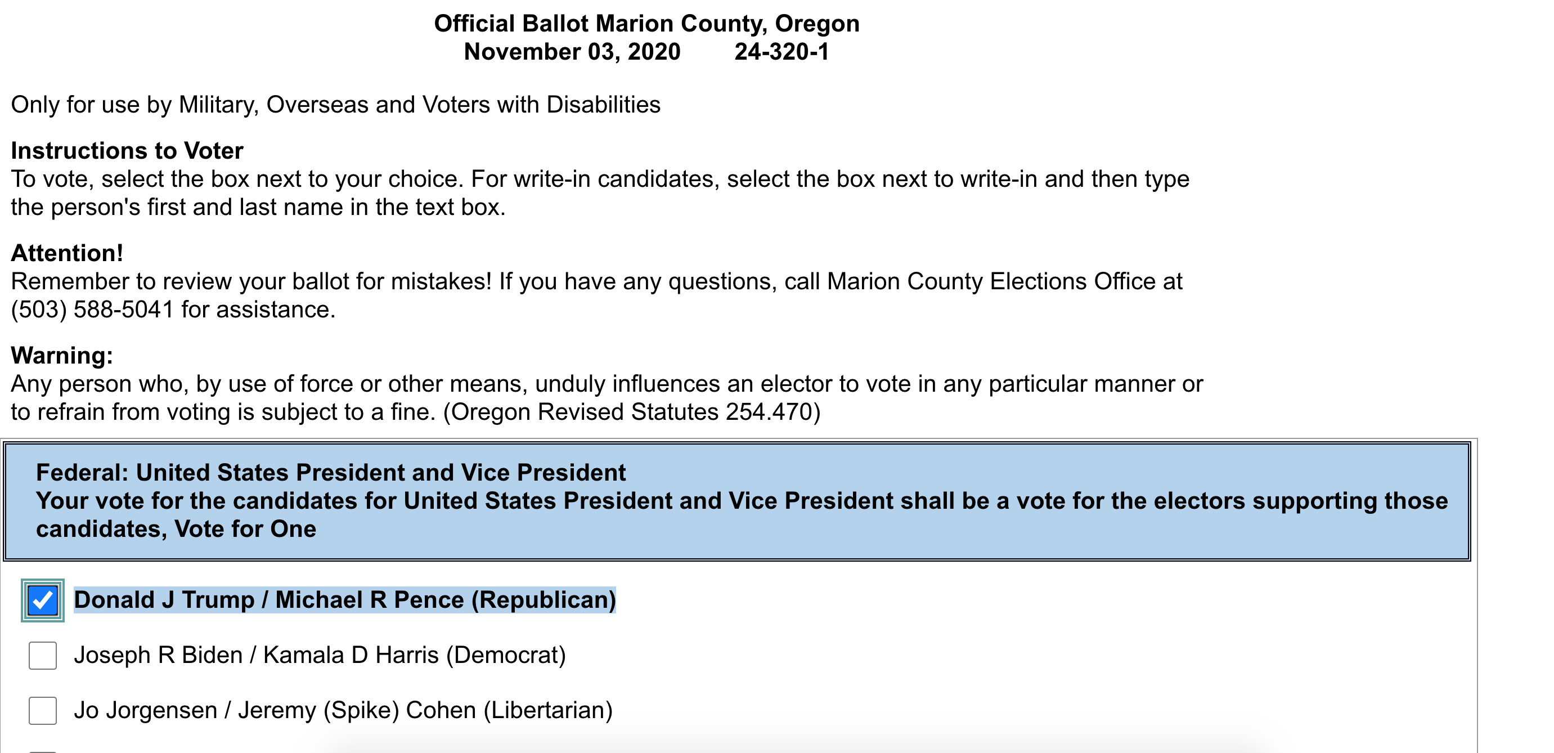The image size is (1554, 753).
Task: Click the Jo Jorgensen (Libertarian) candidate label
Action: (x=343, y=710)
